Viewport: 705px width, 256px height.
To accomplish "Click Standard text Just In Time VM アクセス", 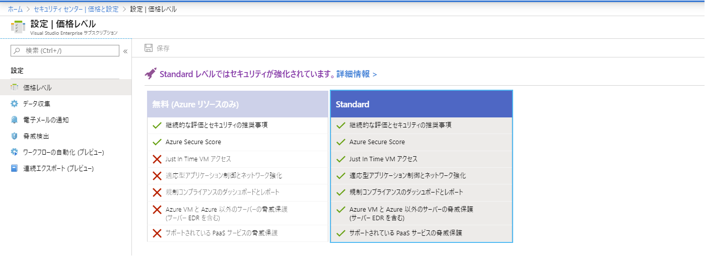I will tap(384, 159).
